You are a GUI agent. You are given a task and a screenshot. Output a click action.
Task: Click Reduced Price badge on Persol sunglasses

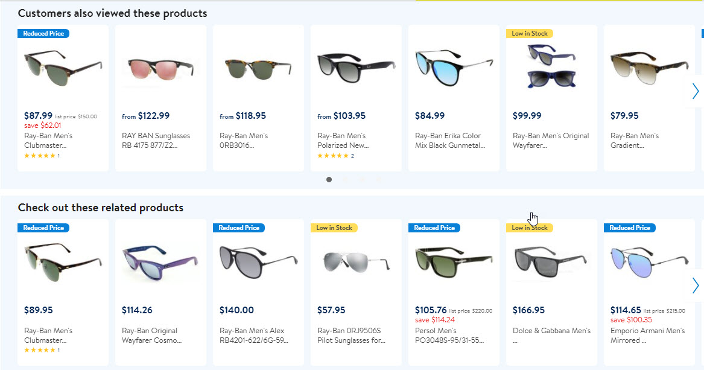coord(434,228)
